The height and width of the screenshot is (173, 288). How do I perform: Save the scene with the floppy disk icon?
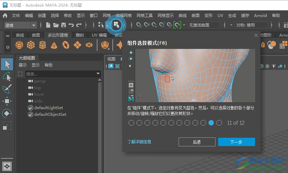[x=64, y=25]
